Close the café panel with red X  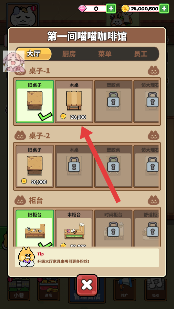(87, 285)
